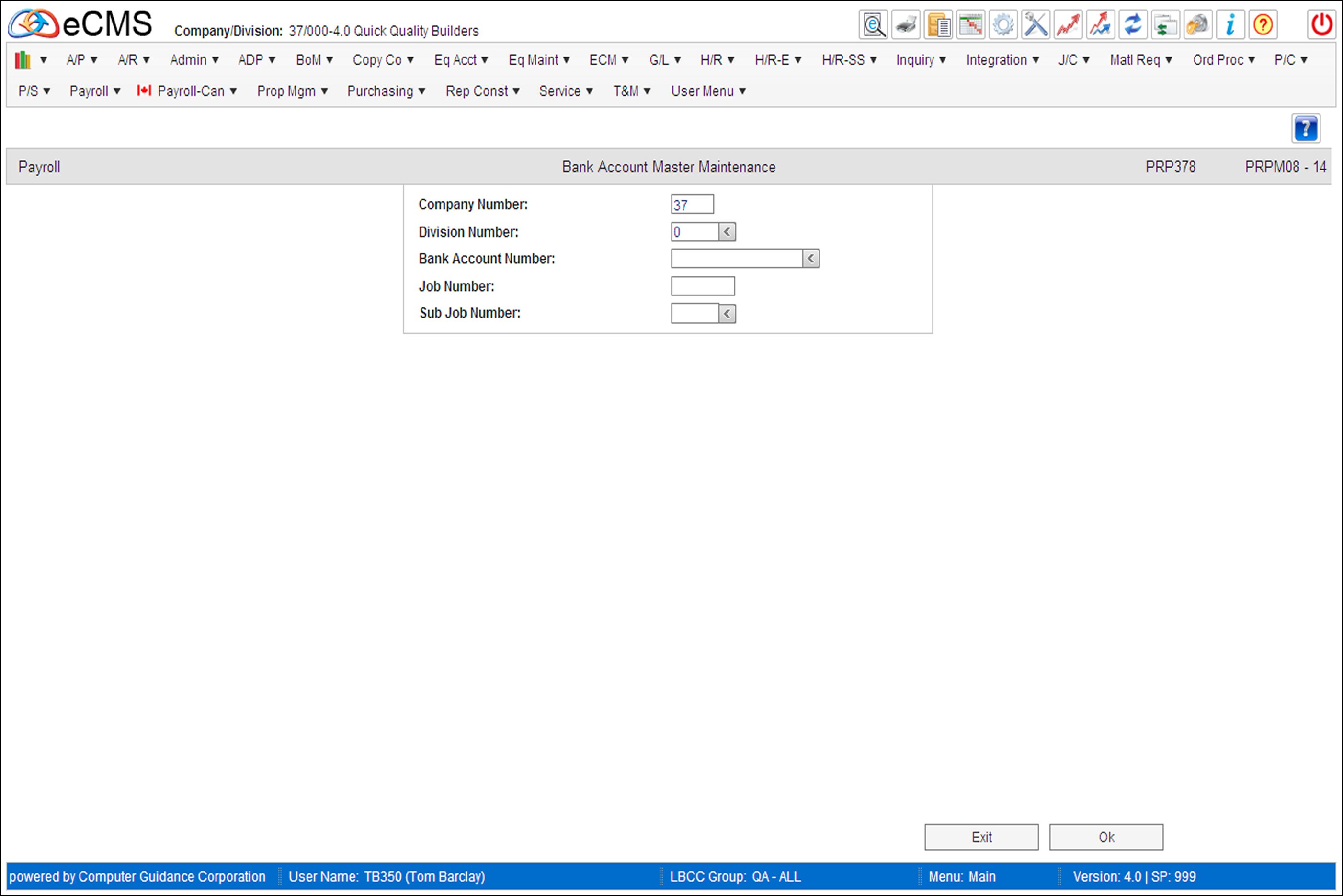The width and height of the screenshot is (1343, 896).
Task: Expand the Inquiry menu
Action: coord(921,59)
